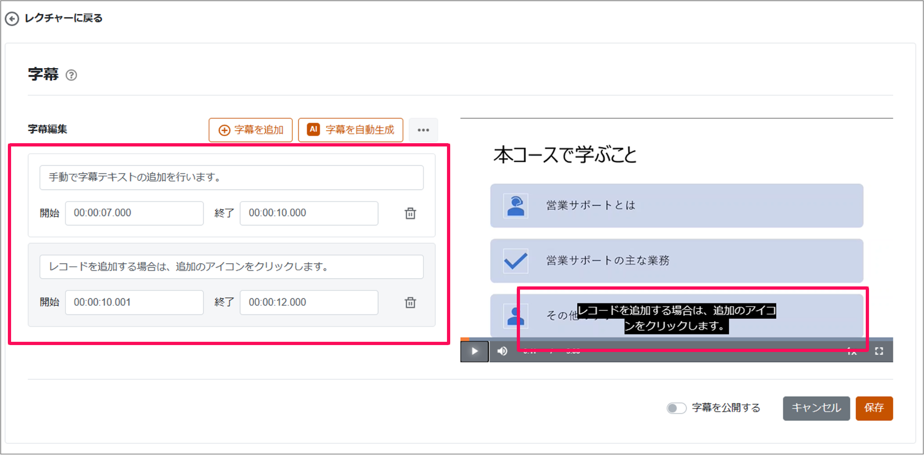This screenshot has height=455, width=924.
Task: Delete the subtitle starting at 00:00:07.000
Action: coord(410,213)
